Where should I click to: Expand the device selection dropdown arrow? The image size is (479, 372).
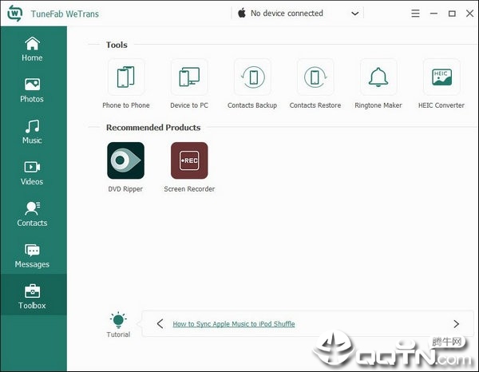[354, 14]
